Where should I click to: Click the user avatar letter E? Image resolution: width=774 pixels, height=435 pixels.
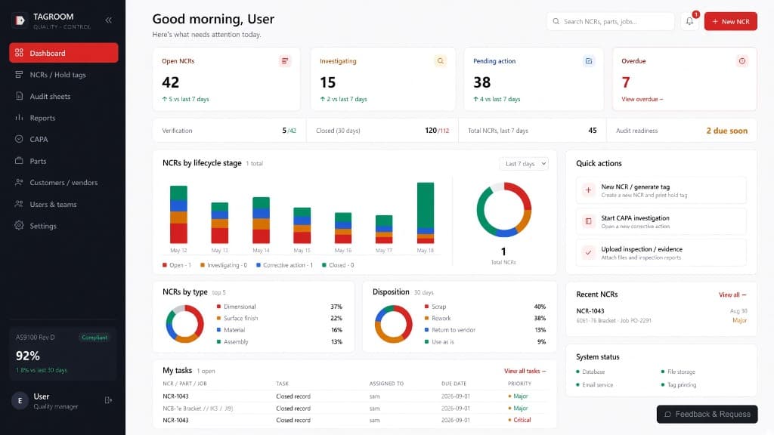(20, 400)
